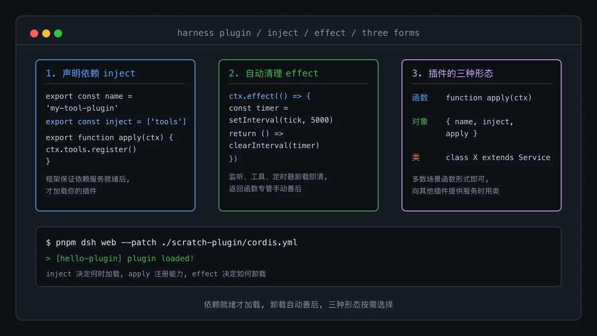
Task: Select heading '2. 自动清理 effect'
Action: (x=274, y=73)
